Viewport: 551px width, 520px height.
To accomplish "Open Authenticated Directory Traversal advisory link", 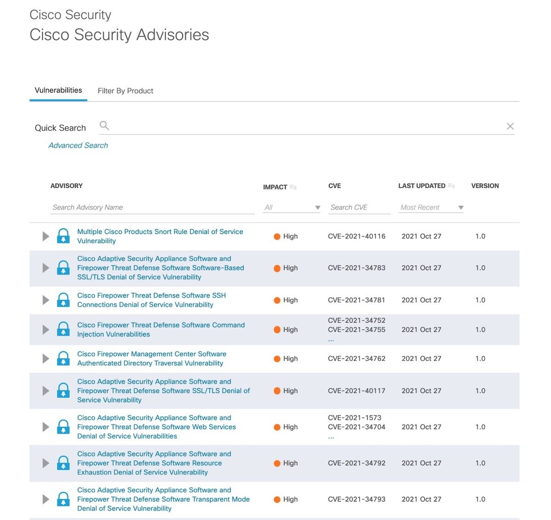I will tap(152, 358).
